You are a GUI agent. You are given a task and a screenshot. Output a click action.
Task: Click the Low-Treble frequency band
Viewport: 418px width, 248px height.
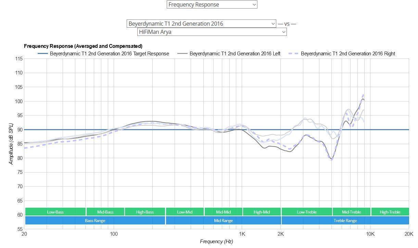coord(306,212)
